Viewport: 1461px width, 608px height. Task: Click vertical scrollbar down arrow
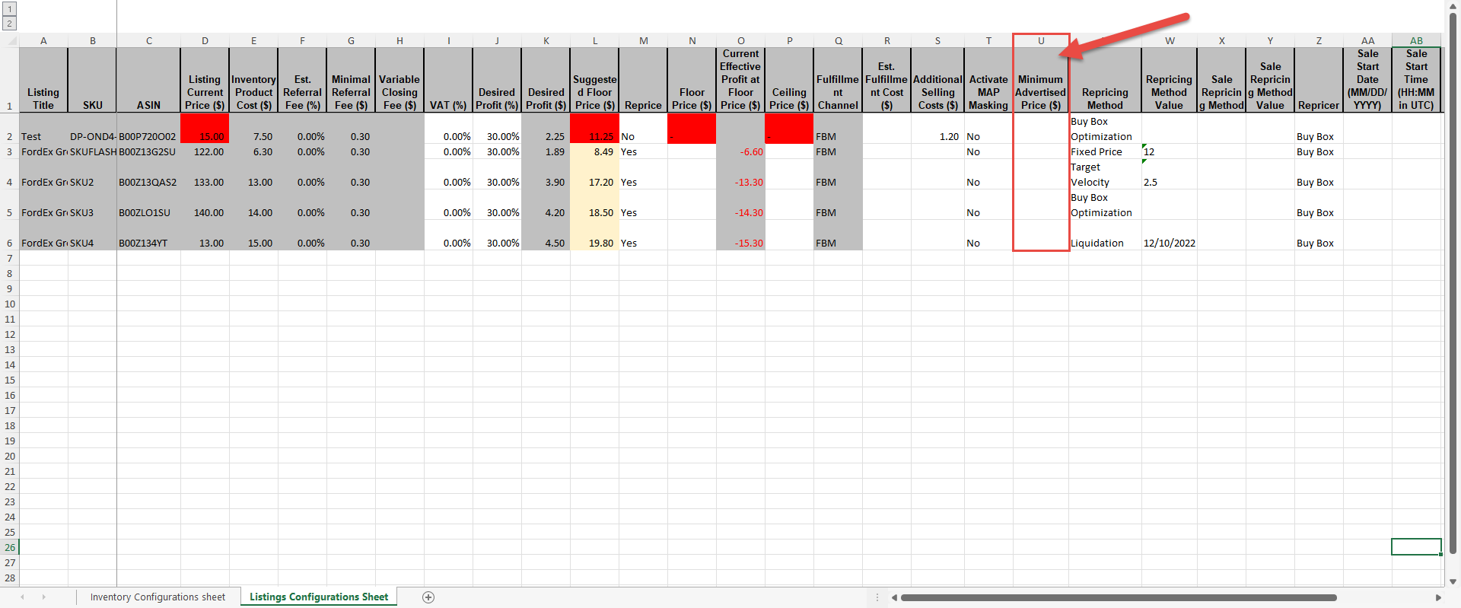pos(1453,581)
